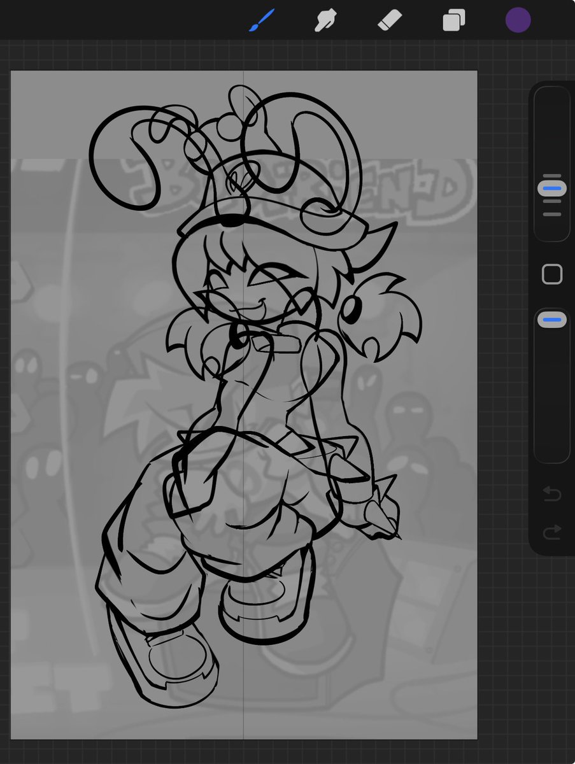Open the Layers panel
Viewport: 575px width, 764px height.
tap(453, 20)
